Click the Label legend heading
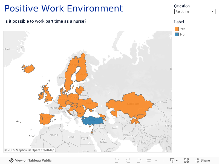Viewport: 219px width, 164px height. pos(179,22)
